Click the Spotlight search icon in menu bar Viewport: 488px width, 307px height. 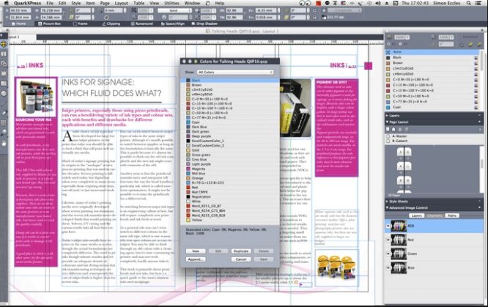pos(468,3)
